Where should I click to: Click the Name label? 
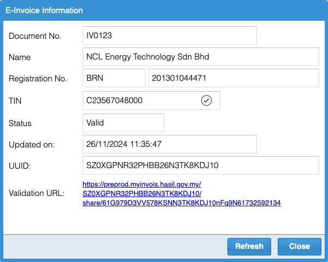(20, 57)
